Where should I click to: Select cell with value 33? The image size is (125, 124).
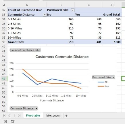pyautogui.click(x=89, y=37)
